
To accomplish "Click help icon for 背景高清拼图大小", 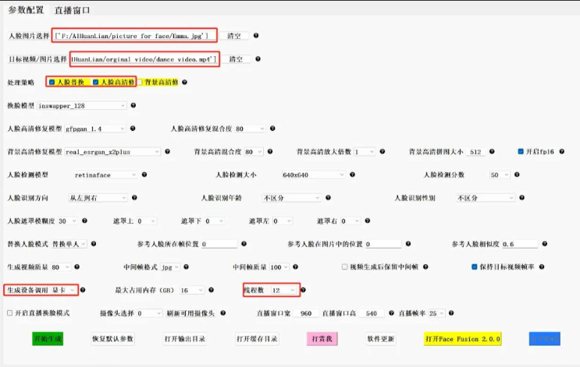I will (x=492, y=151).
